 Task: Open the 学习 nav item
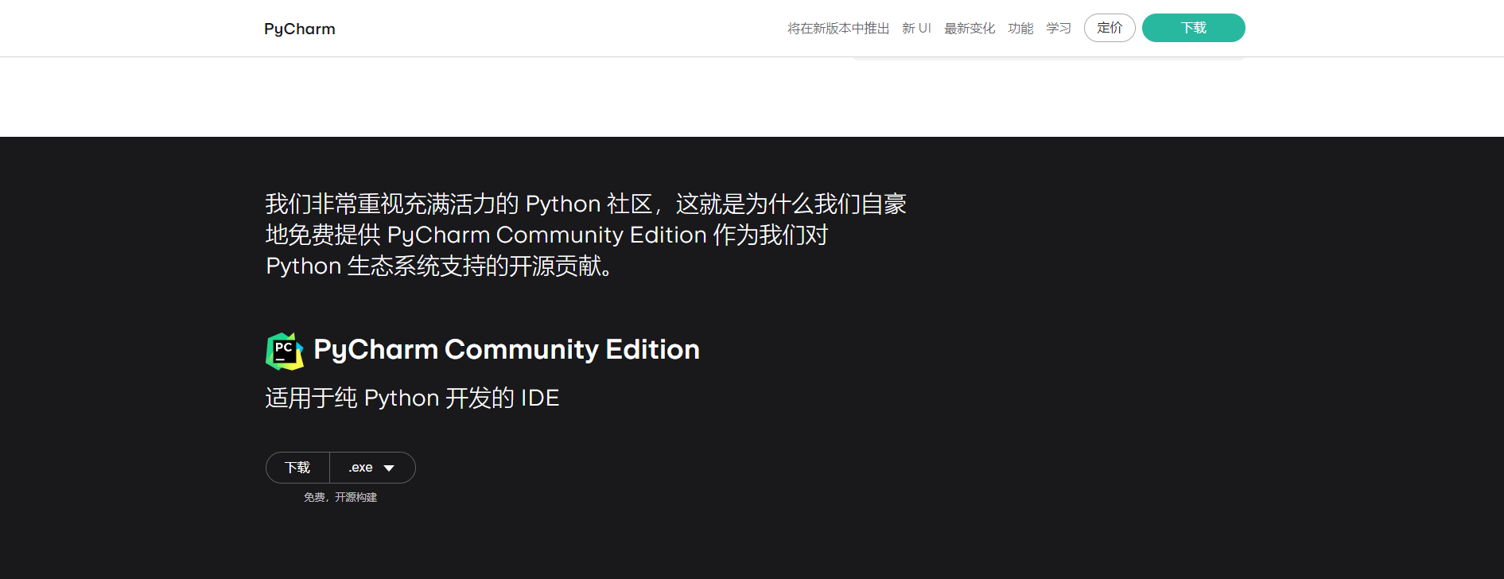(1059, 28)
